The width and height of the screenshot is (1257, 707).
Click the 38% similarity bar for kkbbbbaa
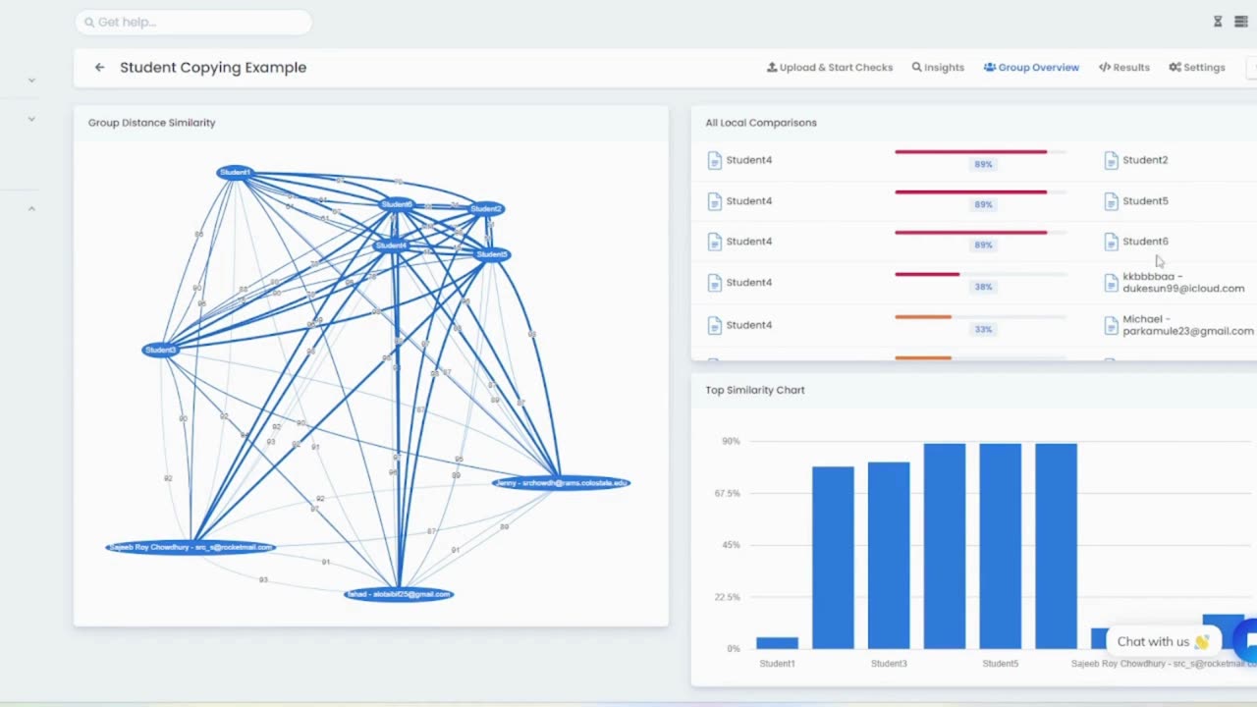pyautogui.click(x=981, y=274)
